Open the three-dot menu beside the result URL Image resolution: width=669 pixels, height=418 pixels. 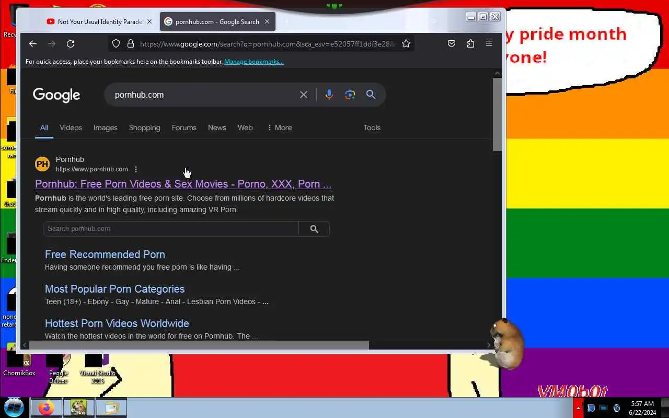136,169
